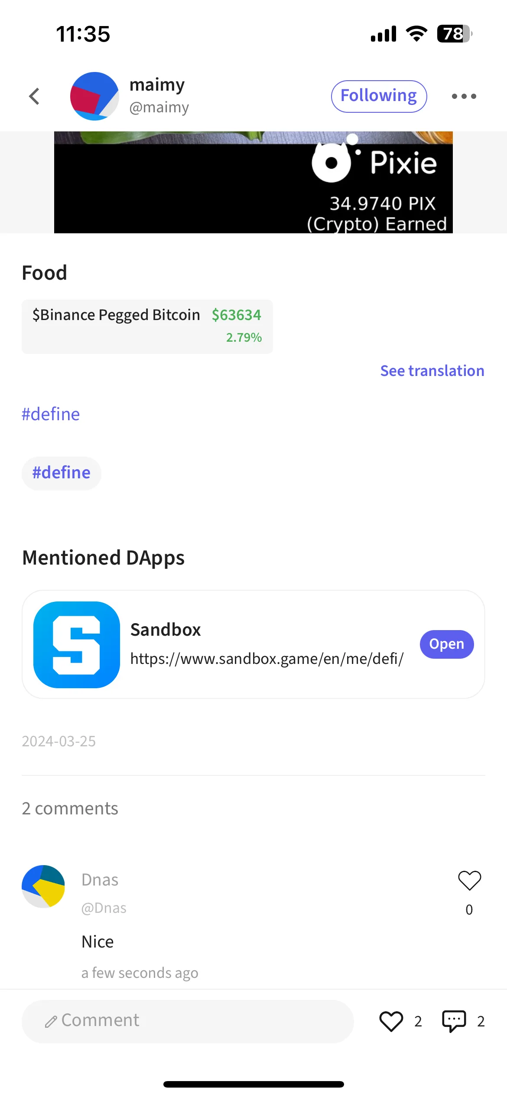
Task: Open maimy's profile avatar
Action: tap(94, 96)
